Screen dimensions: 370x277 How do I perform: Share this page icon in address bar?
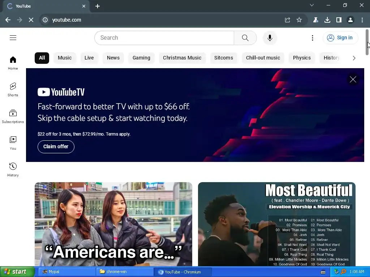coord(287,20)
